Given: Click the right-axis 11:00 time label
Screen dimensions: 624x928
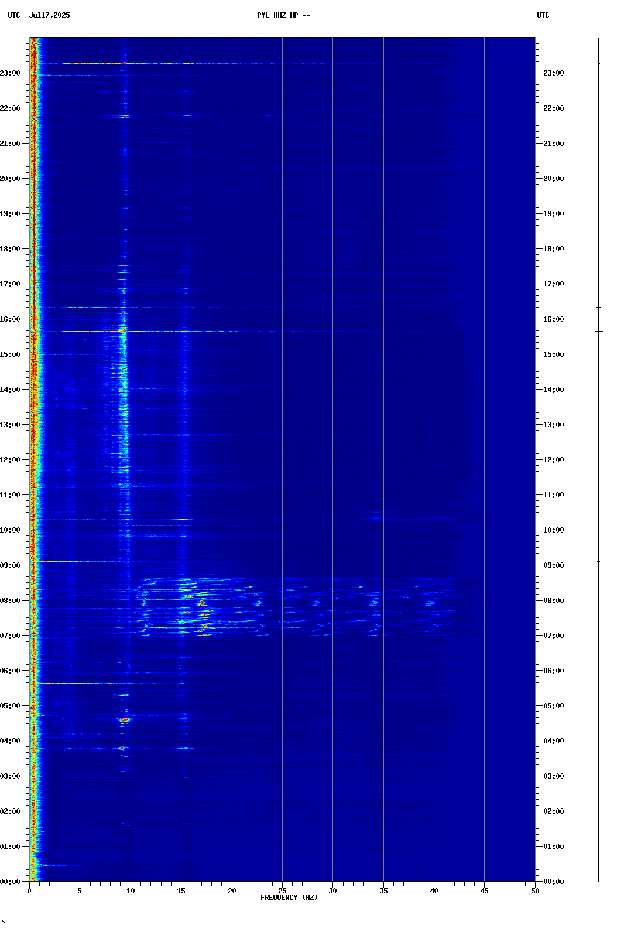Looking at the screenshot, I should coord(554,495).
